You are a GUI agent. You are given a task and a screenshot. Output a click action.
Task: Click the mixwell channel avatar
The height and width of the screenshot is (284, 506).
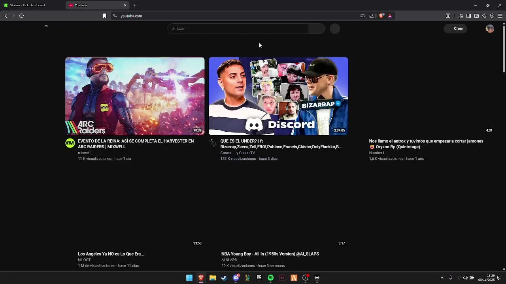click(70, 143)
